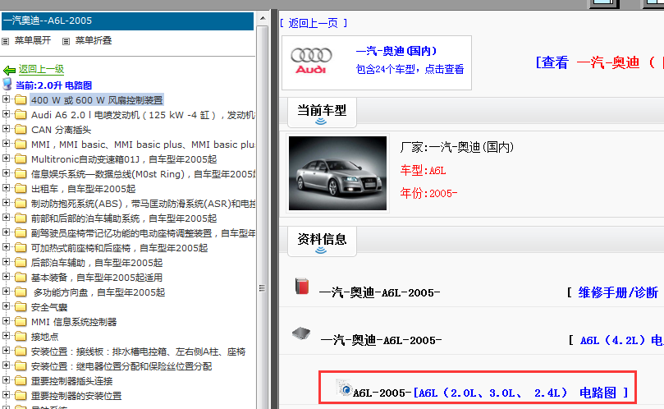Click the left panel scrollbar up arrow
Viewport: 664px width, 409px height.
263,18
